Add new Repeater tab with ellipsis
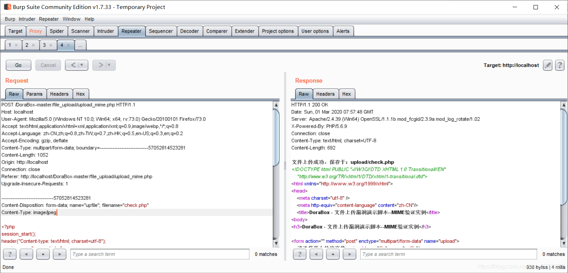The image size is (568, 273). (x=80, y=45)
